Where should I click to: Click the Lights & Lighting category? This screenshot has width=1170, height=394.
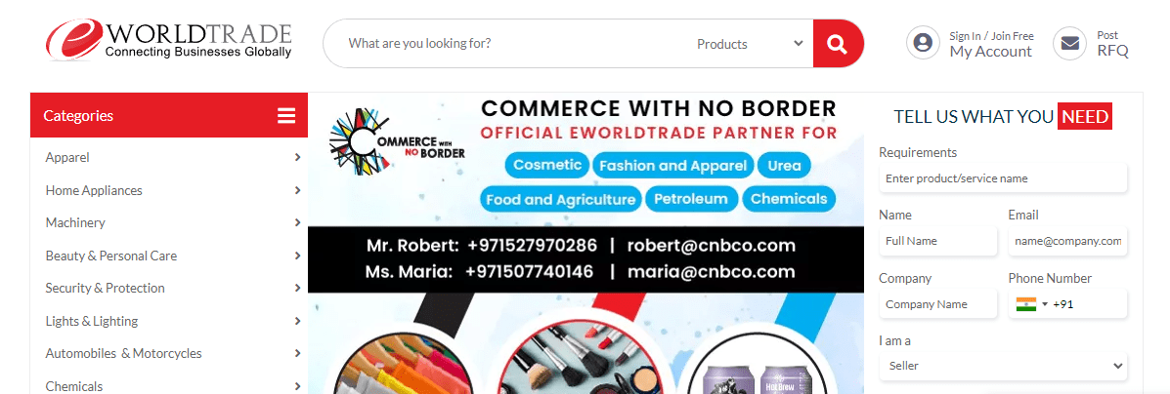[x=92, y=321]
